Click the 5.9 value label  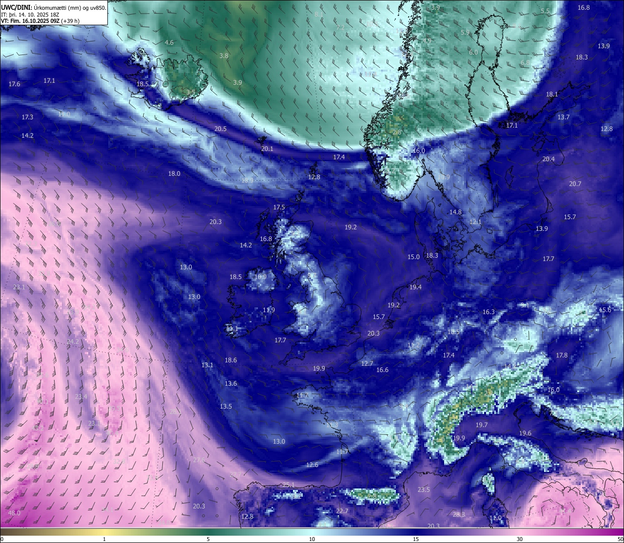tap(465, 32)
